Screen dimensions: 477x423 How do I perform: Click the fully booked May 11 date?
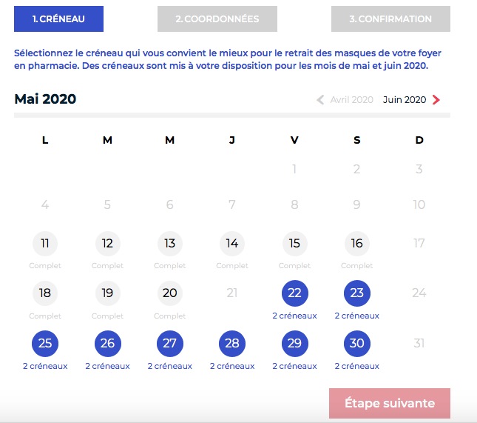point(45,244)
